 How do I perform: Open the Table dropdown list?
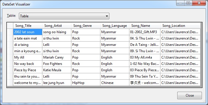point(64,16)
